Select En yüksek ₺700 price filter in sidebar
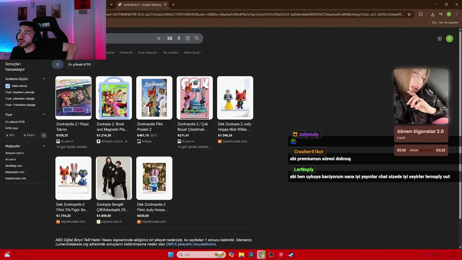Viewport: 462px width, 260px height. (x=15, y=122)
